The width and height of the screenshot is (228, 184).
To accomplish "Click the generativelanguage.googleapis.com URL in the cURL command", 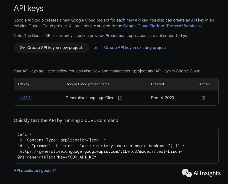I will coord(100,151).
